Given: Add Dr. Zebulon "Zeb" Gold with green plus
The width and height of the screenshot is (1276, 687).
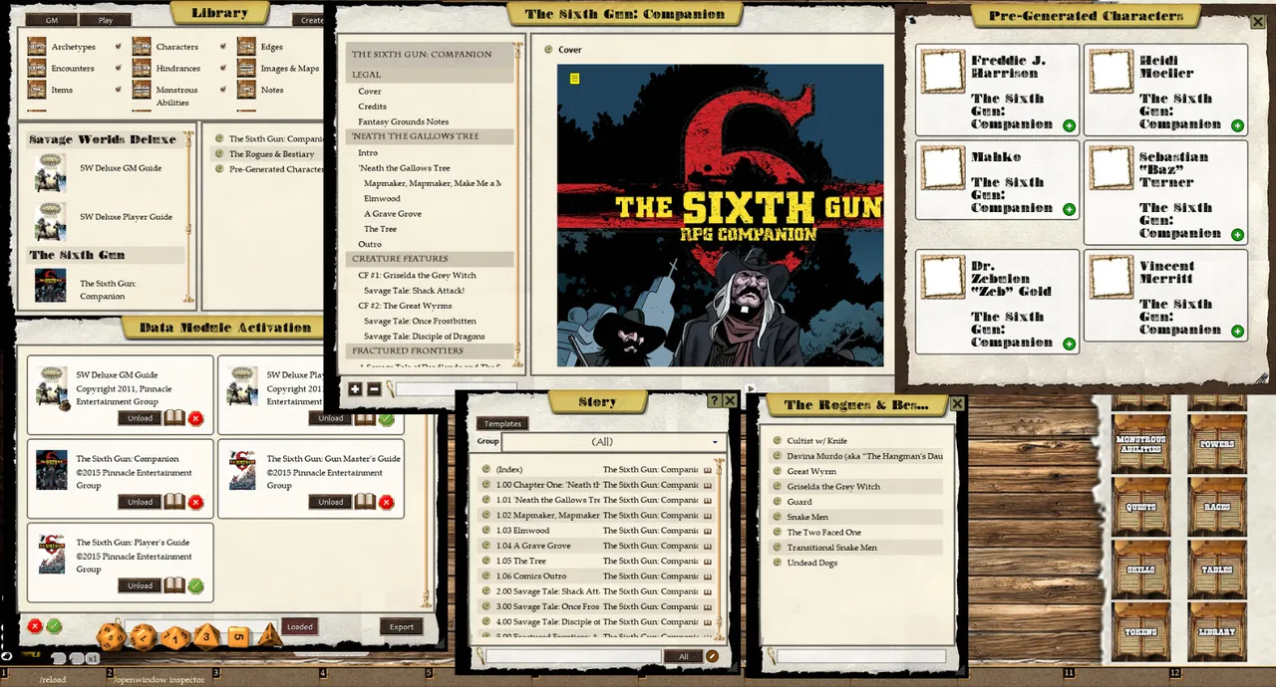Looking at the screenshot, I should coord(1069,343).
